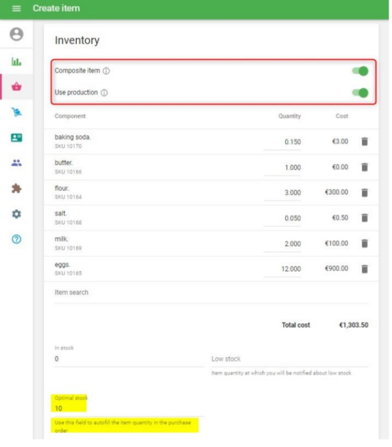Remove the eggs component with trash icon
The height and width of the screenshot is (447, 392).
click(365, 269)
